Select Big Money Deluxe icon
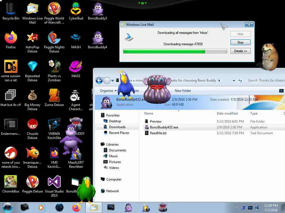The image size is (285, 213). (32, 100)
